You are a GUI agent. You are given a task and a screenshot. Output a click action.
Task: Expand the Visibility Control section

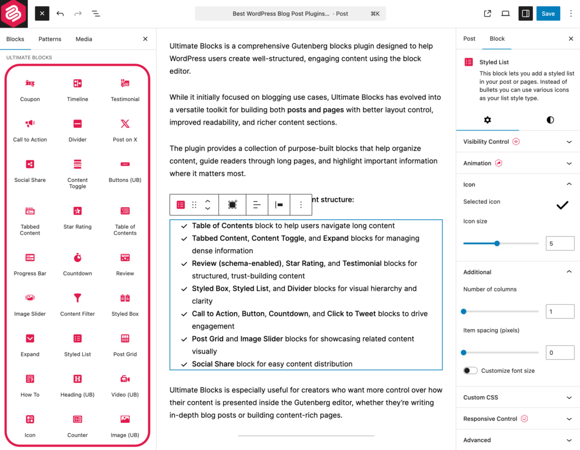[x=518, y=142]
